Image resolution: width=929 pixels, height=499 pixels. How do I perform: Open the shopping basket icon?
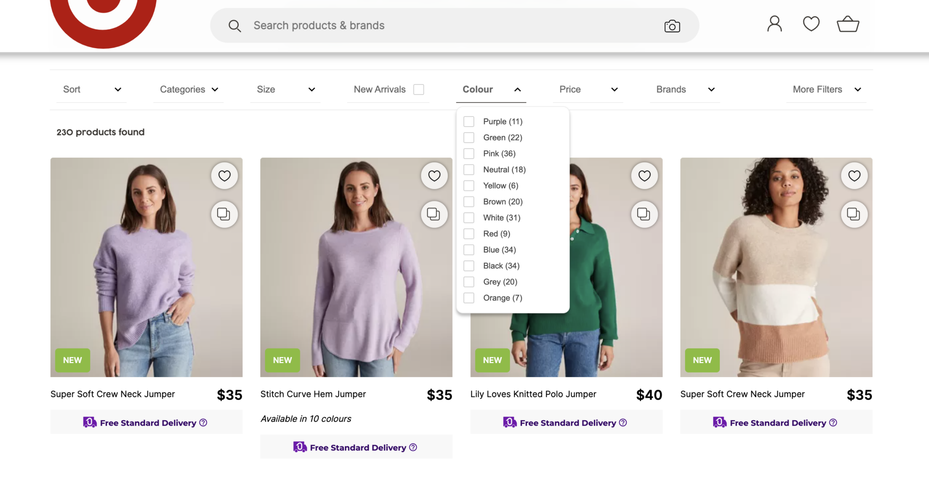click(847, 24)
